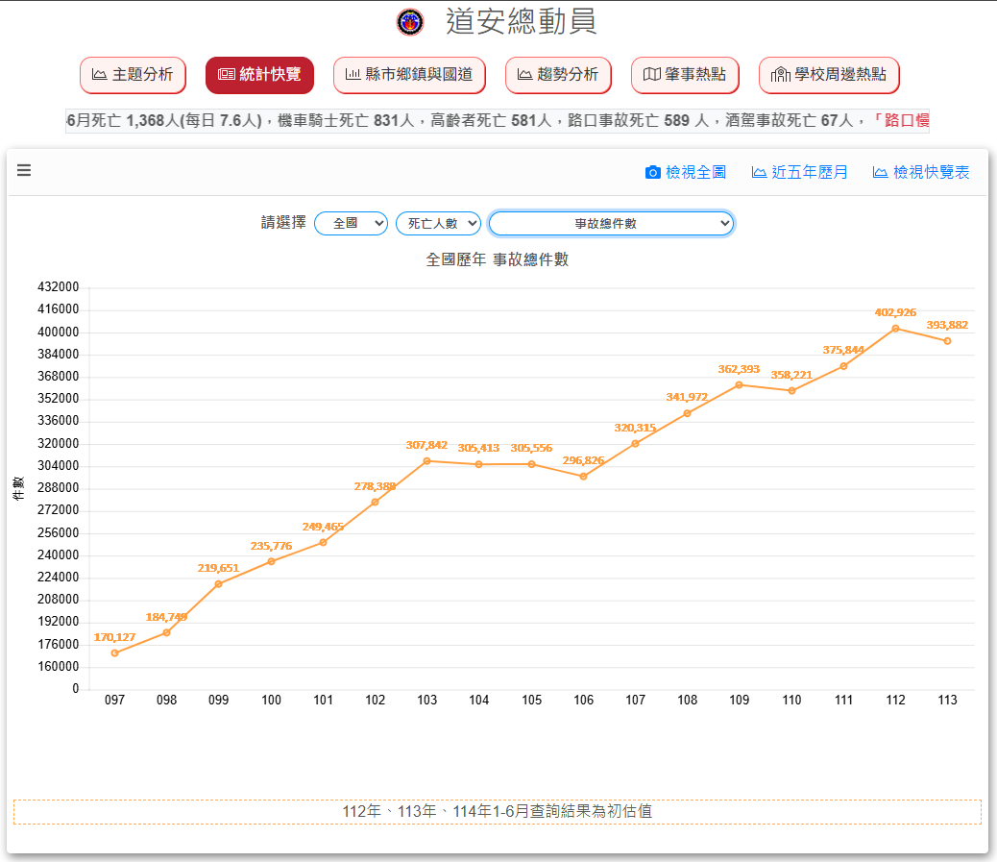Viewport: 997px width, 862px height.
Task: Open the 全國 region dropdown
Action: [x=351, y=223]
